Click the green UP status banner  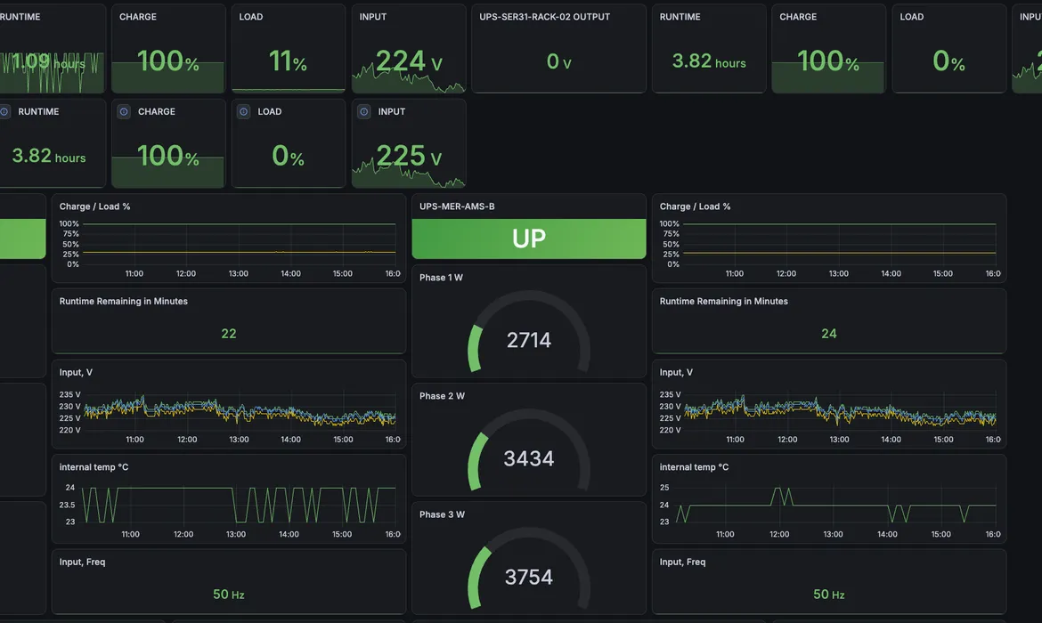(x=528, y=239)
